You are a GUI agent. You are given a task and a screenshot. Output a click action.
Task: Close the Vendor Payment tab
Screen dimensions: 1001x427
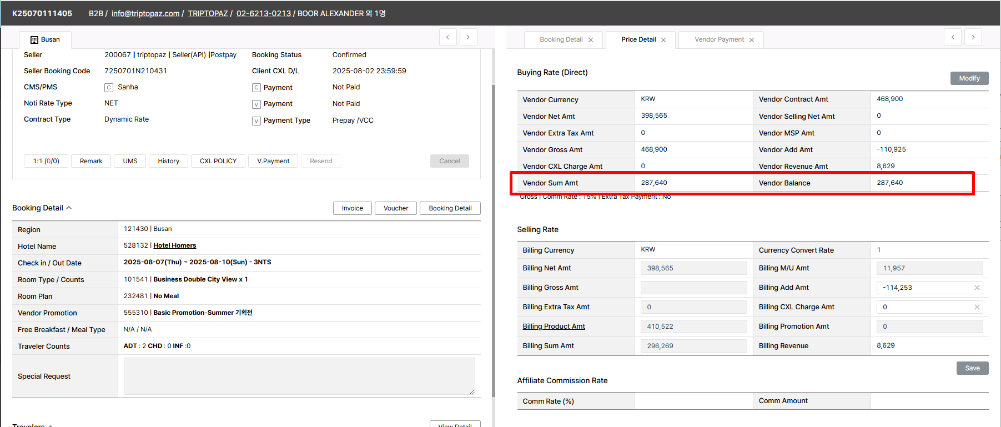coord(752,40)
